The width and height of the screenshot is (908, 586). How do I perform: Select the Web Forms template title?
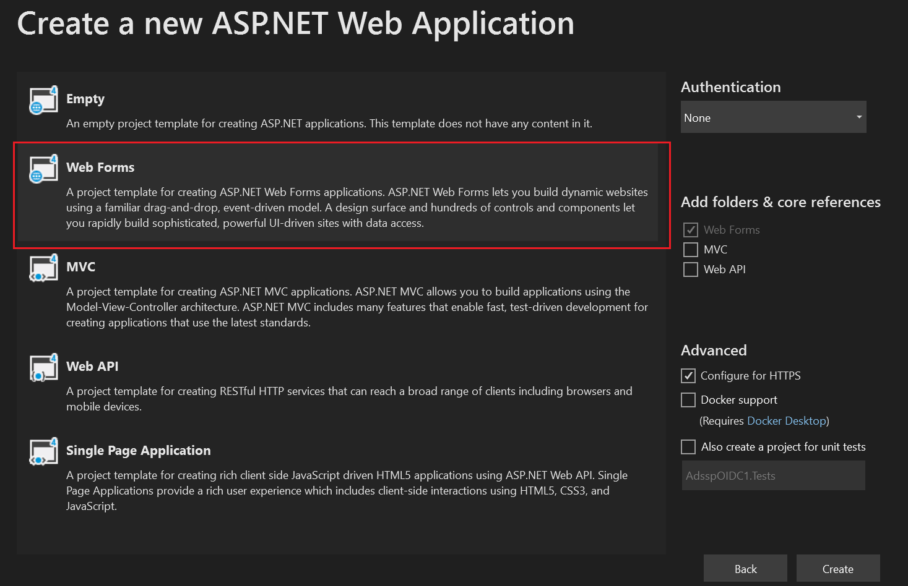point(100,168)
